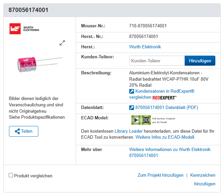Screen dimensions: 222x194
Task: Click the external-link icon beside Kondensatoren in RedExpert
Action: point(131,91)
